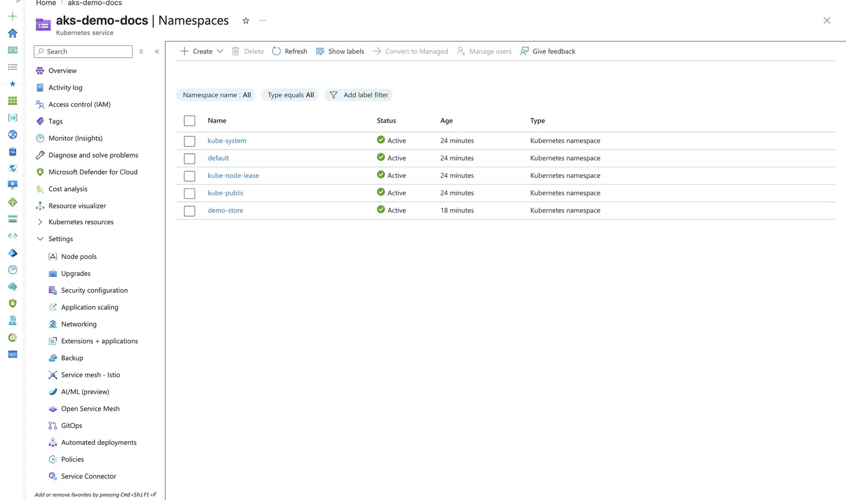Collapse the resource menu with double chevron
The image size is (846, 500).
point(157,52)
